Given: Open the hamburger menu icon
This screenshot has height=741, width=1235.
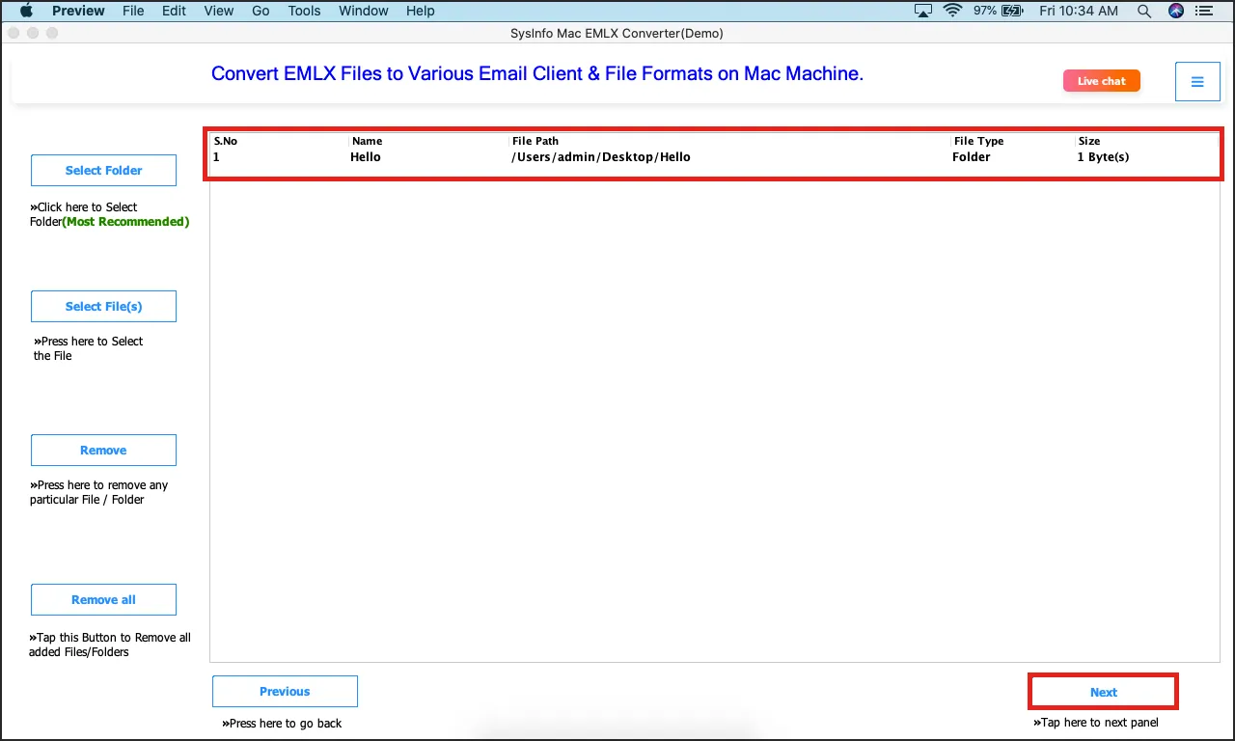Looking at the screenshot, I should pyautogui.click(x=1197, y=82).
